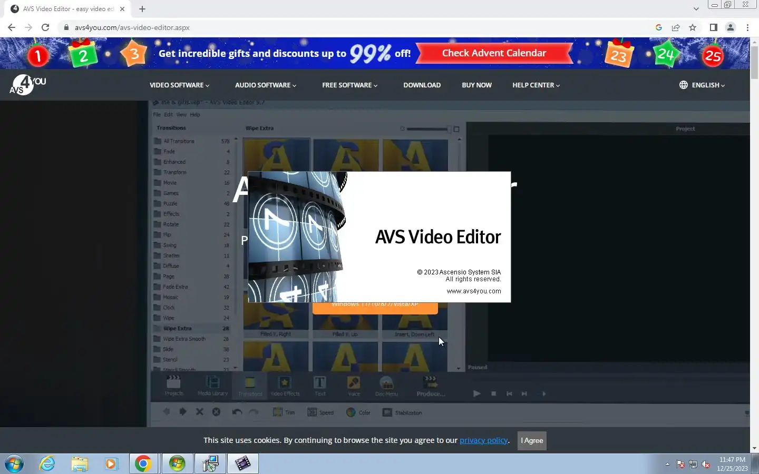Click the page vertical scrollbar thumb
The image size is (759, 474).
754,62
